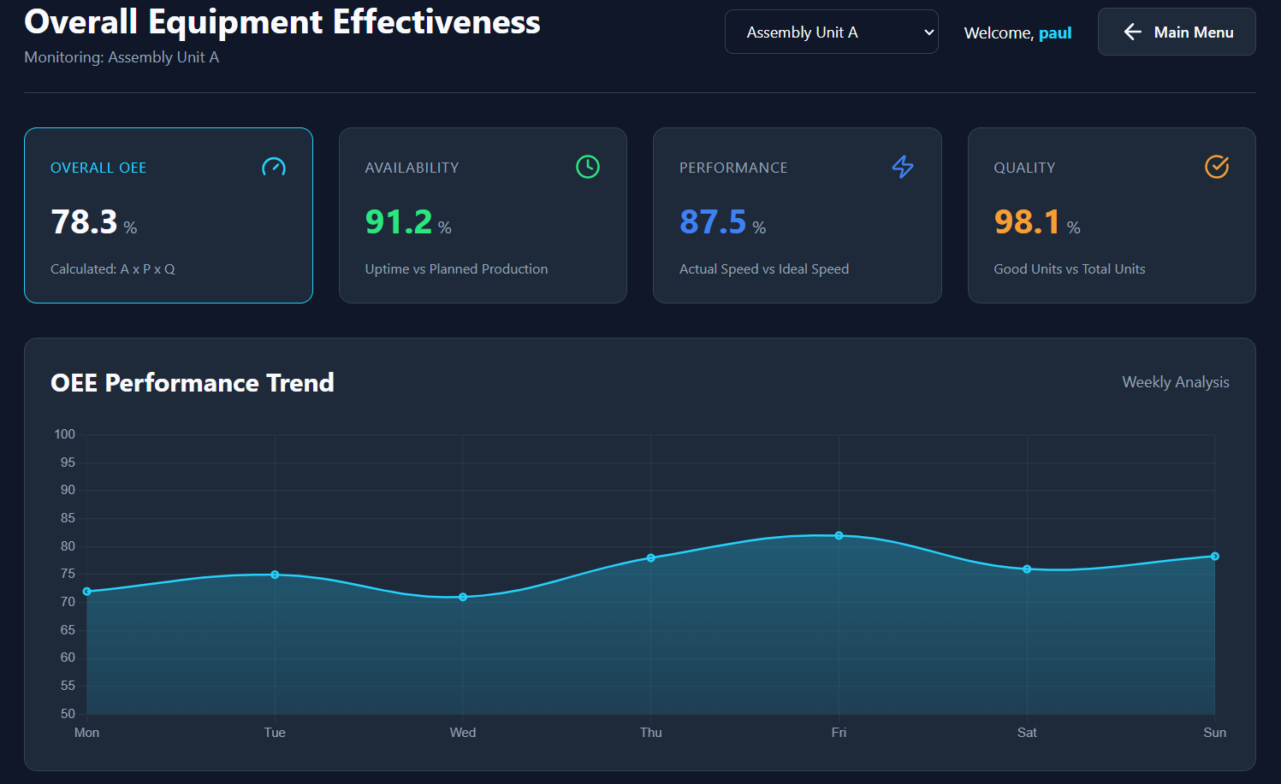Click the clock icon on Availability card
The width and height of the screenshot is (1281, 784).
point(588,167)
